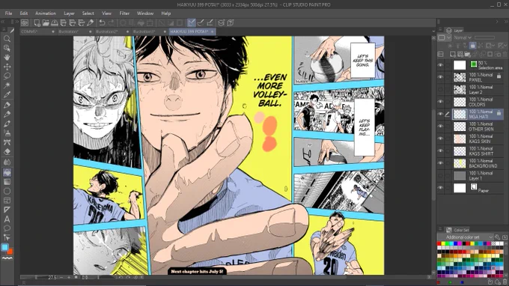The width and height of the screenshot is (509, 286).
Task: Select the PANEL layer name
Action: click(475, 80)
